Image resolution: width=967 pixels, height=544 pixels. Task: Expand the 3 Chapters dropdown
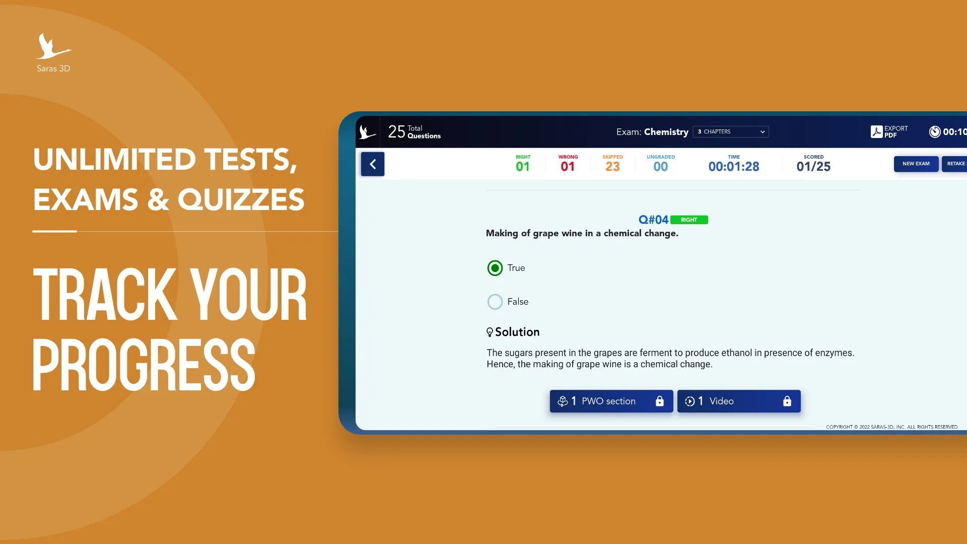730,131
